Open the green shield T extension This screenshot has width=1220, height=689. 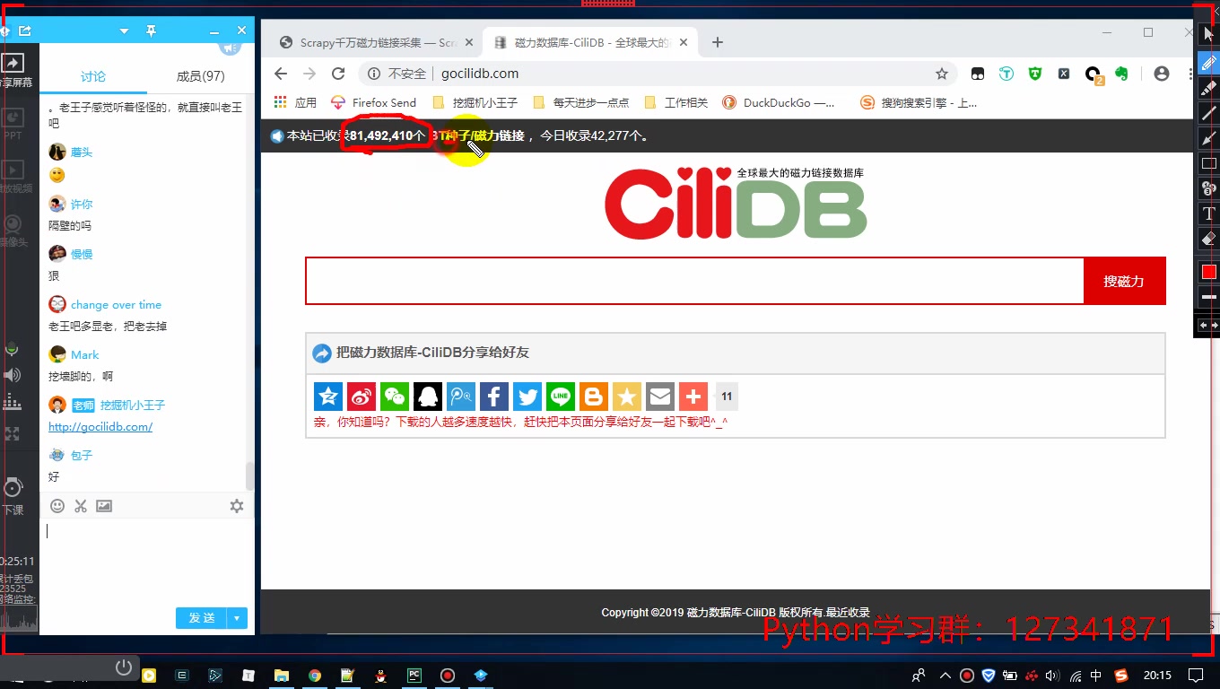[1035, 74]
